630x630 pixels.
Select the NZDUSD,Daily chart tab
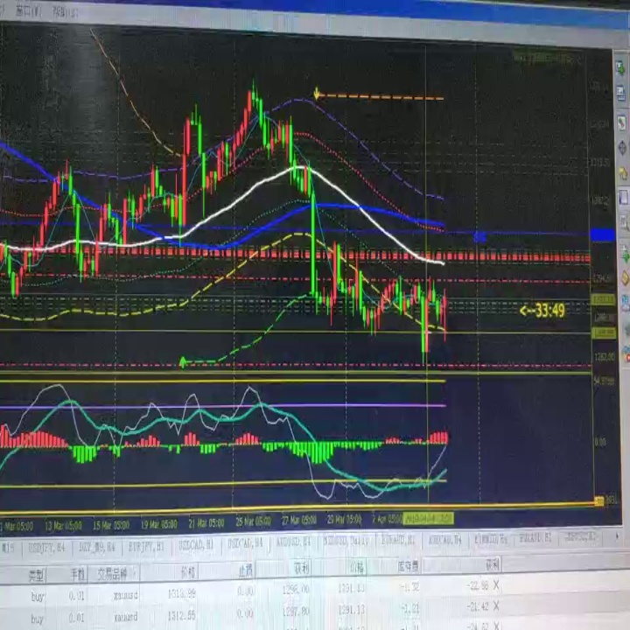(346, 541)
